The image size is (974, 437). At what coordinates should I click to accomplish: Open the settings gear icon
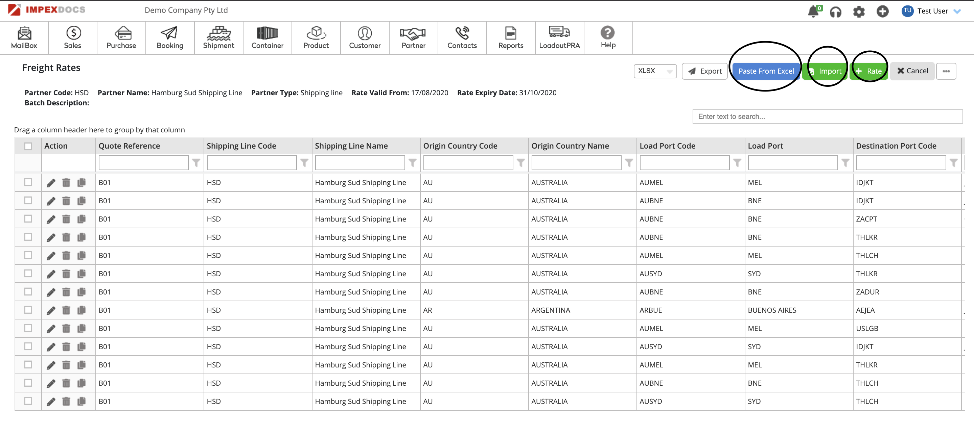coord(859,12)
